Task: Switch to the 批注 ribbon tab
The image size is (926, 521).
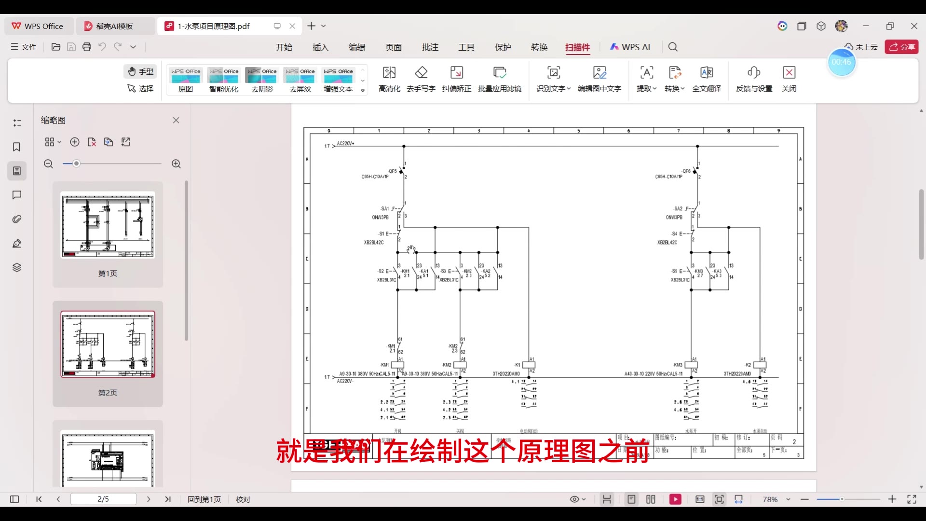Action: coord(430,47)
